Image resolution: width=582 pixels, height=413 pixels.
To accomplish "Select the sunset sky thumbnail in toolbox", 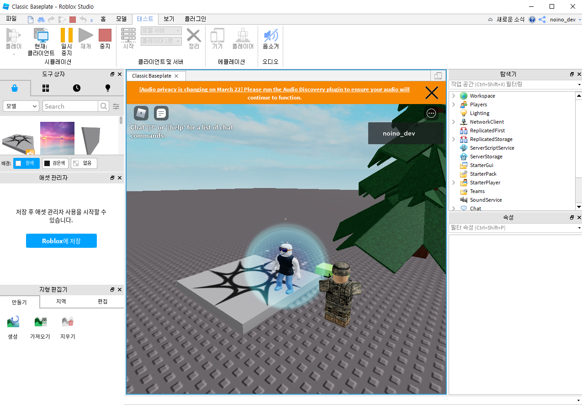I will [57, 138].
